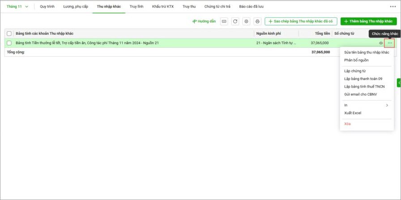Screen dimensions: 401x200
Task: Click the printer icon in toolbar
Action: pos(257,21)
